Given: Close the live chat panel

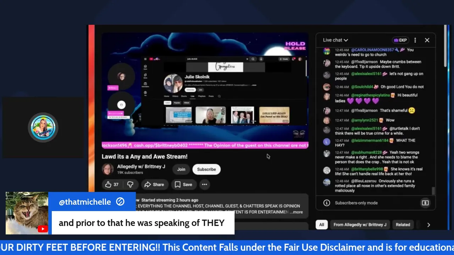Looking at the screenshot, I should click(427, 40).
